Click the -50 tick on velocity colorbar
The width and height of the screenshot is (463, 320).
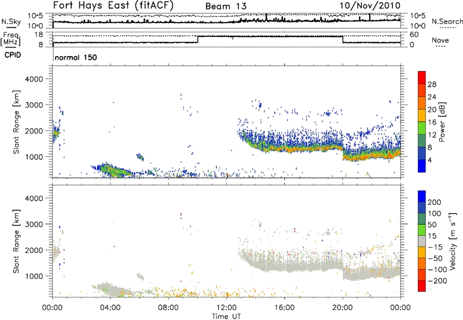435,258
